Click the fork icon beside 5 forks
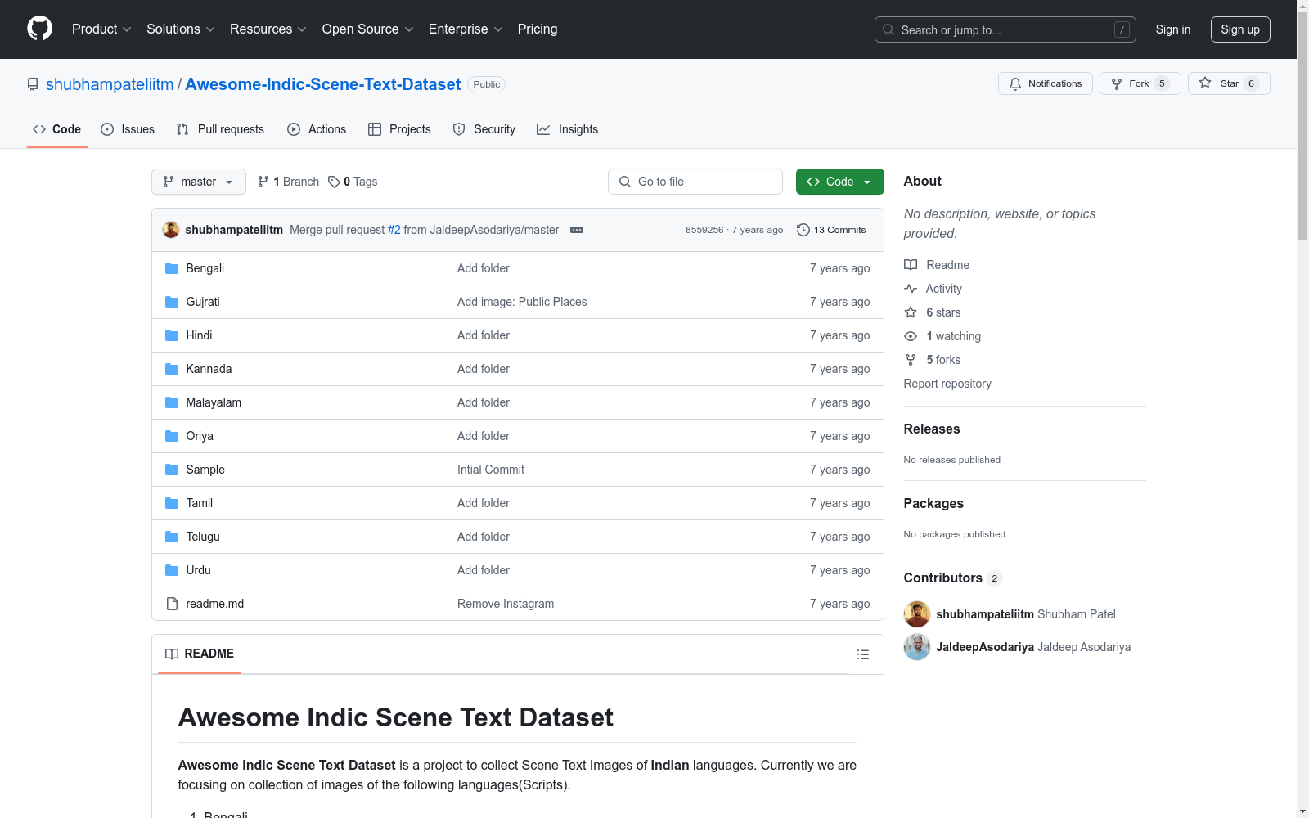Screen dimensions: 1309x818 pos(911,360)
